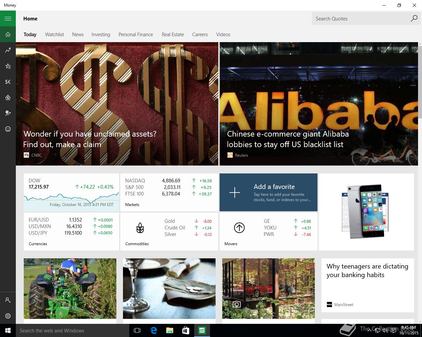Open World Markets via the globe chart icon
The image size is (422, 337).
[8, 113]
